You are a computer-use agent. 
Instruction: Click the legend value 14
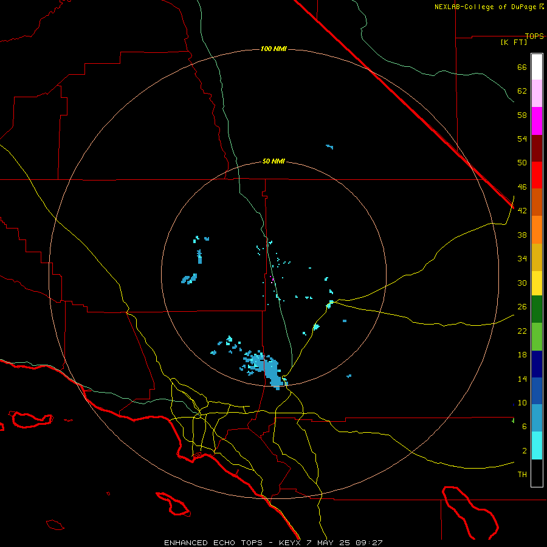(x=522, y=379)
